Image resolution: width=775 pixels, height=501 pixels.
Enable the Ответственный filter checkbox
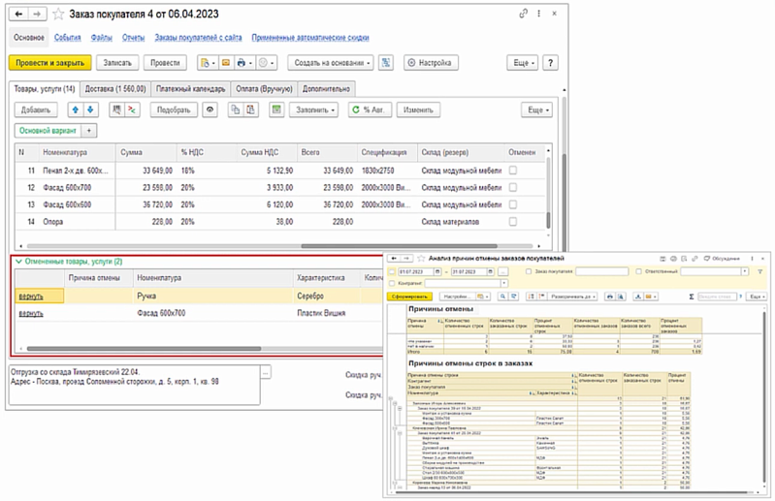pyautogui.click(x=638, y=271)
